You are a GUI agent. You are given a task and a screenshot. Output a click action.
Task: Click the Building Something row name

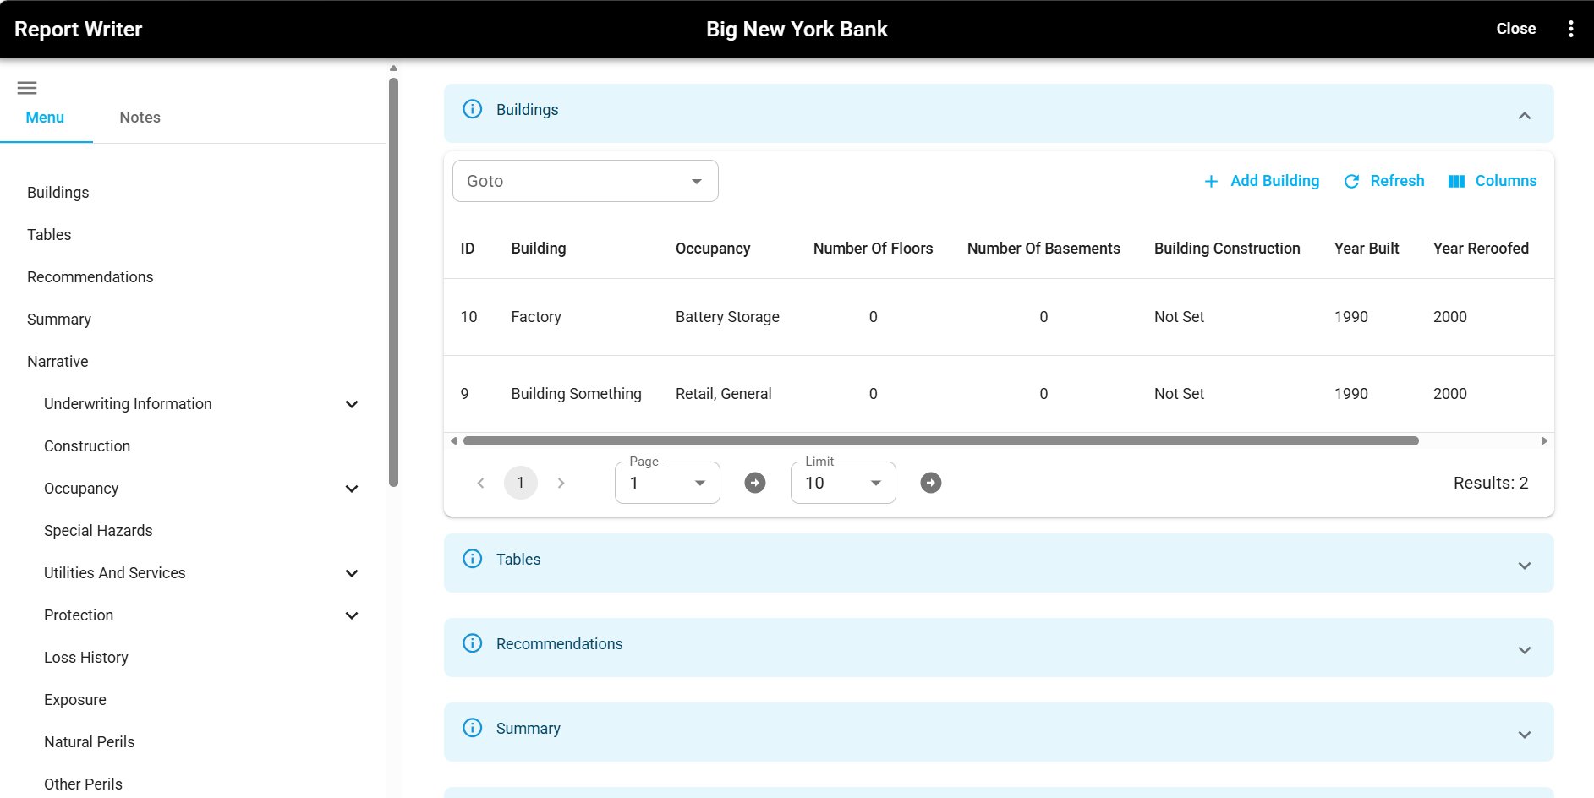[x=576, y=394]
